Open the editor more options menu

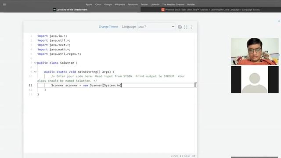[191, 27]
